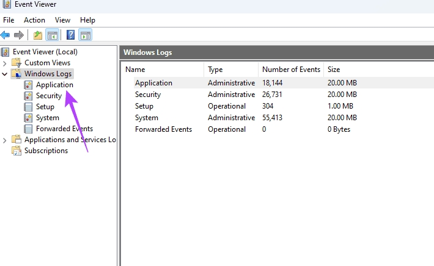Select Forwarded Events icon in the tree
434x266 pixels.
(x=29, y=129)
